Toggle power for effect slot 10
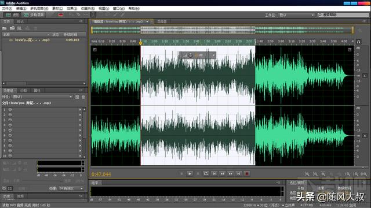Viewport: 371px width, 208px height. (10, 156)
